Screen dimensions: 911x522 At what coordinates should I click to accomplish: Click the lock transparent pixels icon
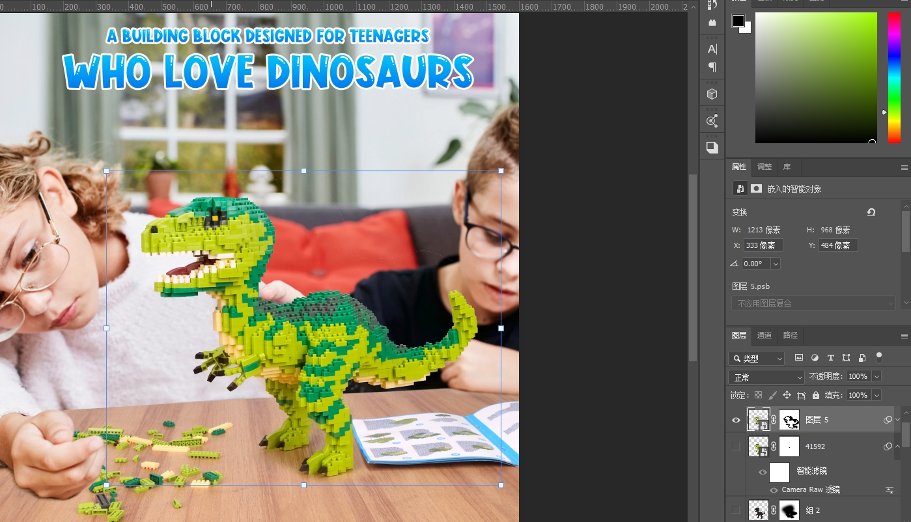[x=758, y=395]
